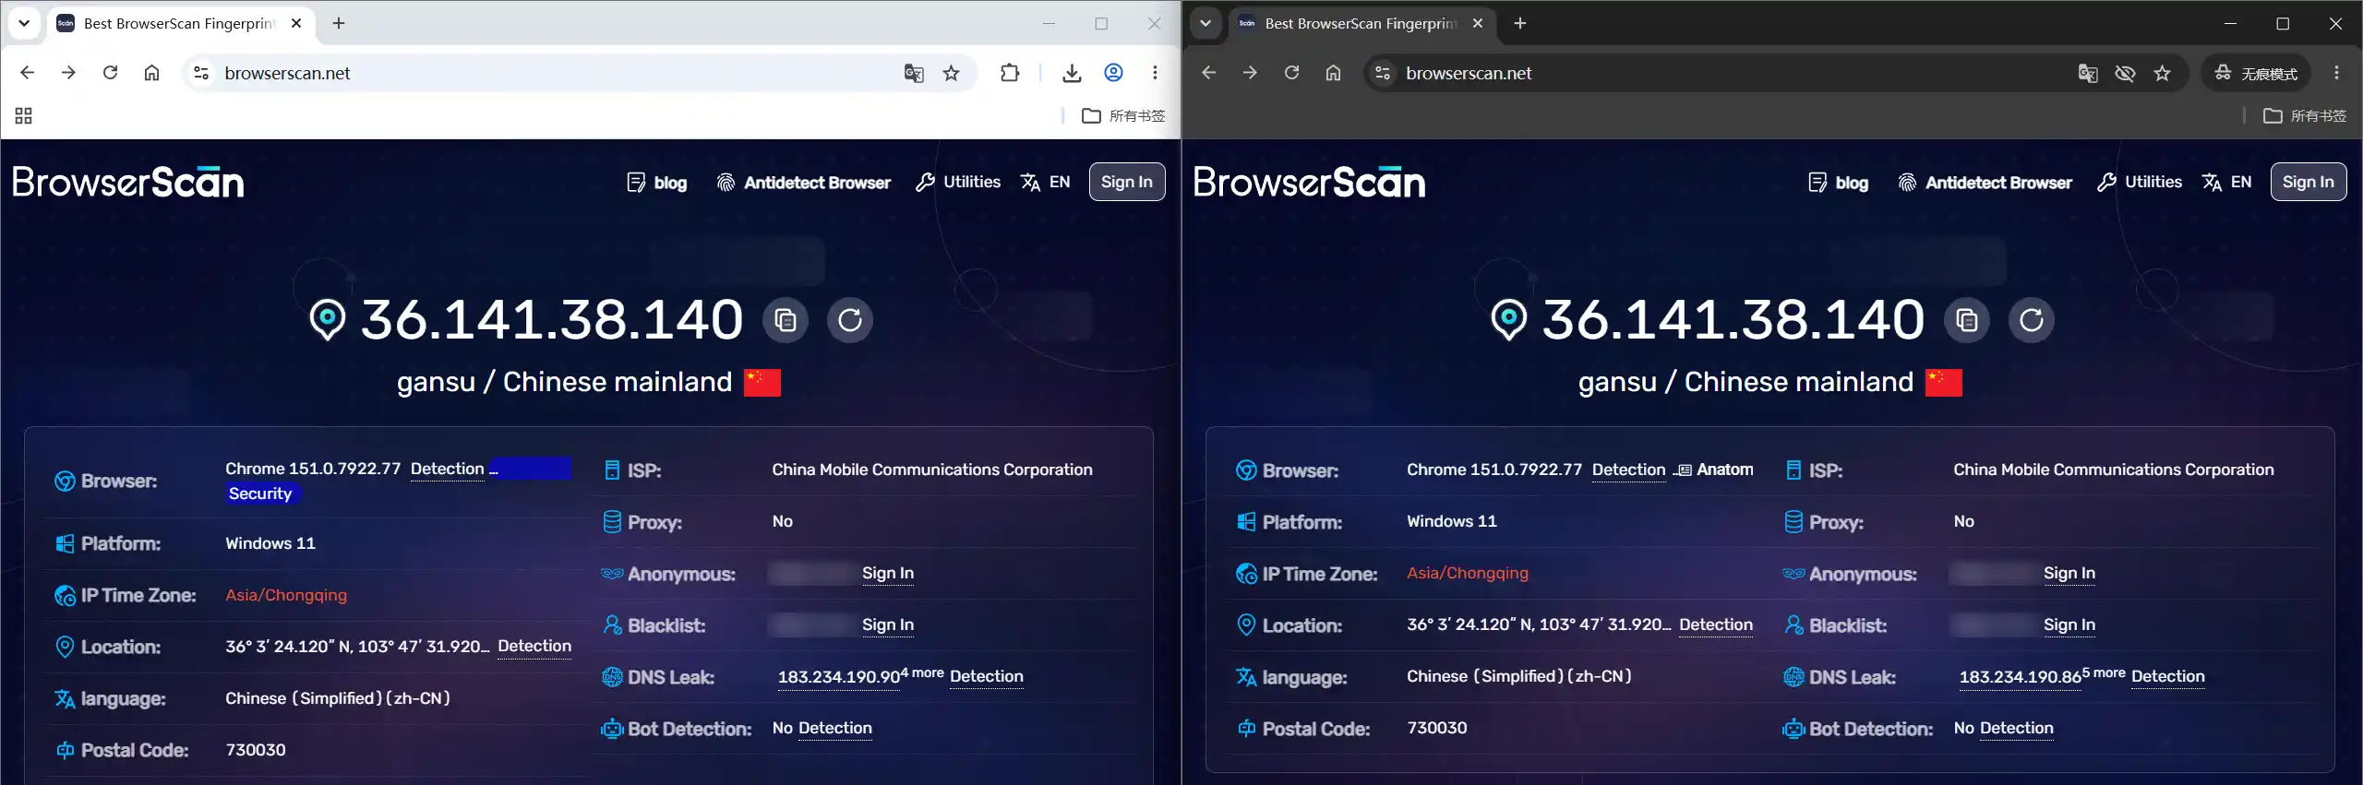Copy the IP address in right incognito window
Image resolution: width=2363 pixels, height=785 pixels.
[1967, 320]
